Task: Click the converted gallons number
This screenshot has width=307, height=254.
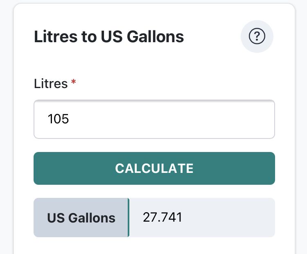Action: click(x=162, y=218)
